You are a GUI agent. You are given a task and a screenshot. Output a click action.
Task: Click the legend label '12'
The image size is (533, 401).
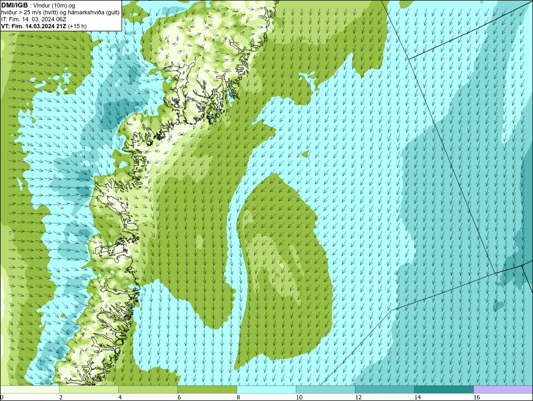pos(358,397)
